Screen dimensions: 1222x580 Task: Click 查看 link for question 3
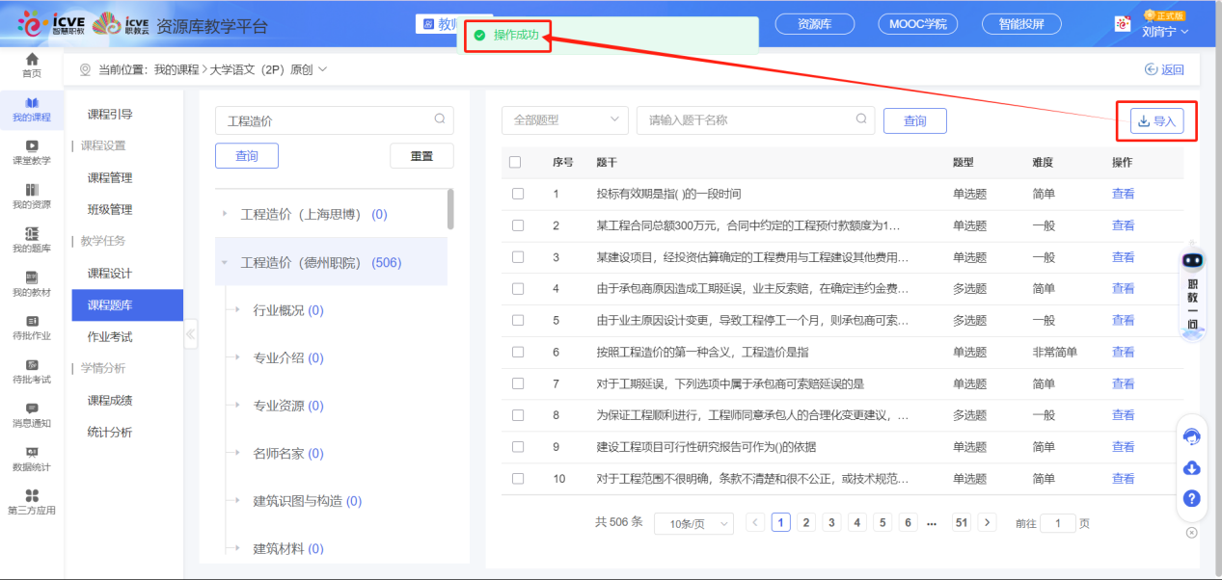point(1123,257)
